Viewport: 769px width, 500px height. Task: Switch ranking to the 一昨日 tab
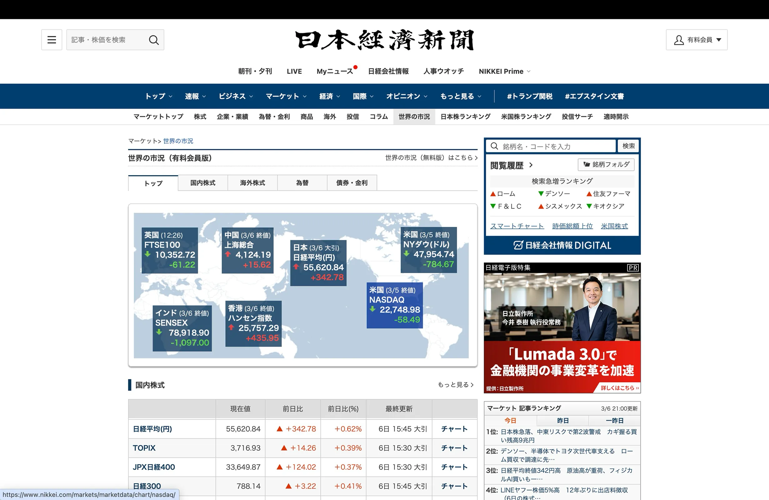click(x=615, y=421)
